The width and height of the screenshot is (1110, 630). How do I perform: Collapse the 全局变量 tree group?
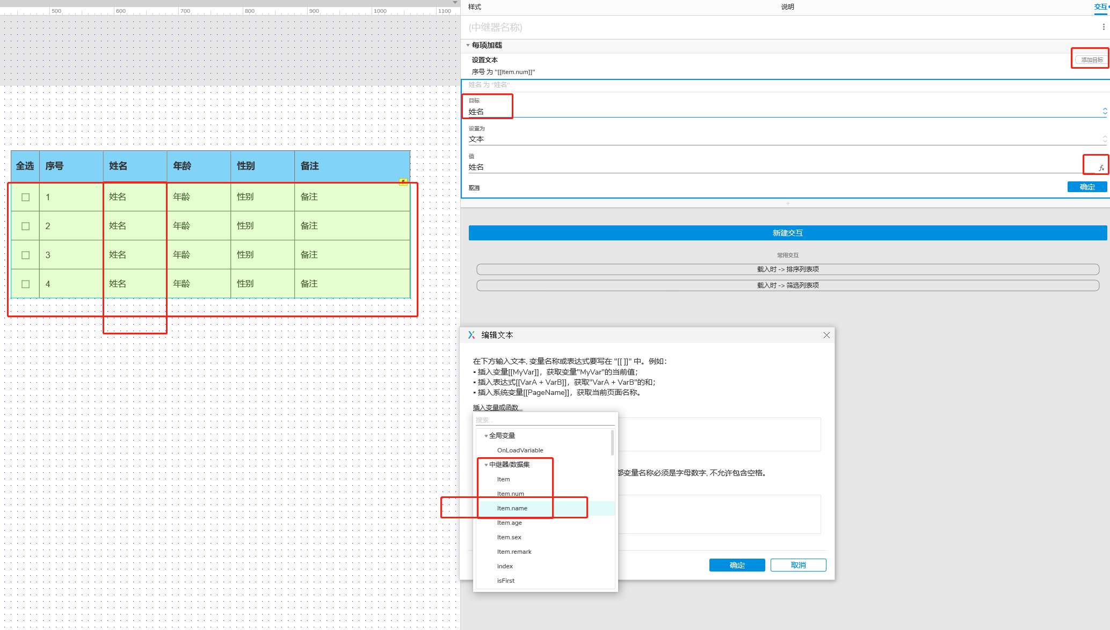486,436
